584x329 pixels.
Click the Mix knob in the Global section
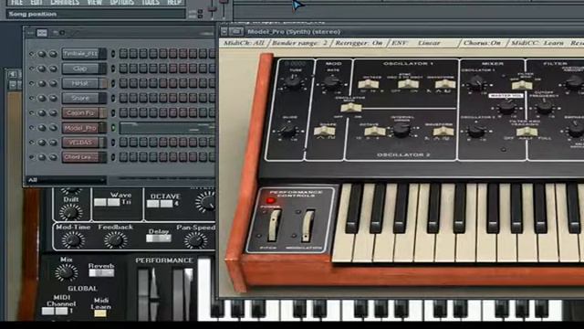click(x=66, y=272)
